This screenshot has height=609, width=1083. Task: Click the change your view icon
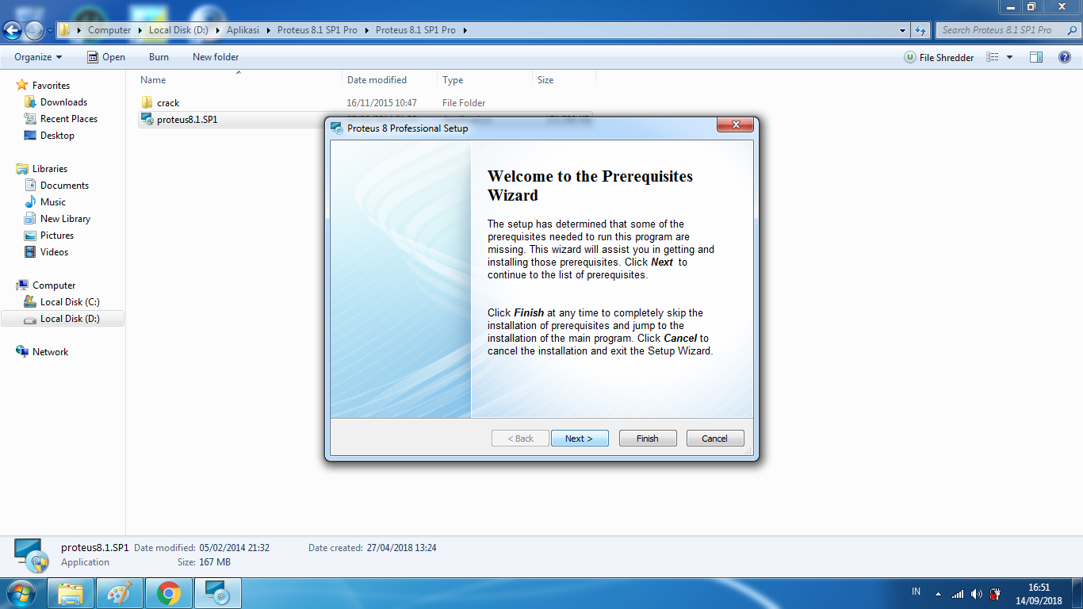993,57
